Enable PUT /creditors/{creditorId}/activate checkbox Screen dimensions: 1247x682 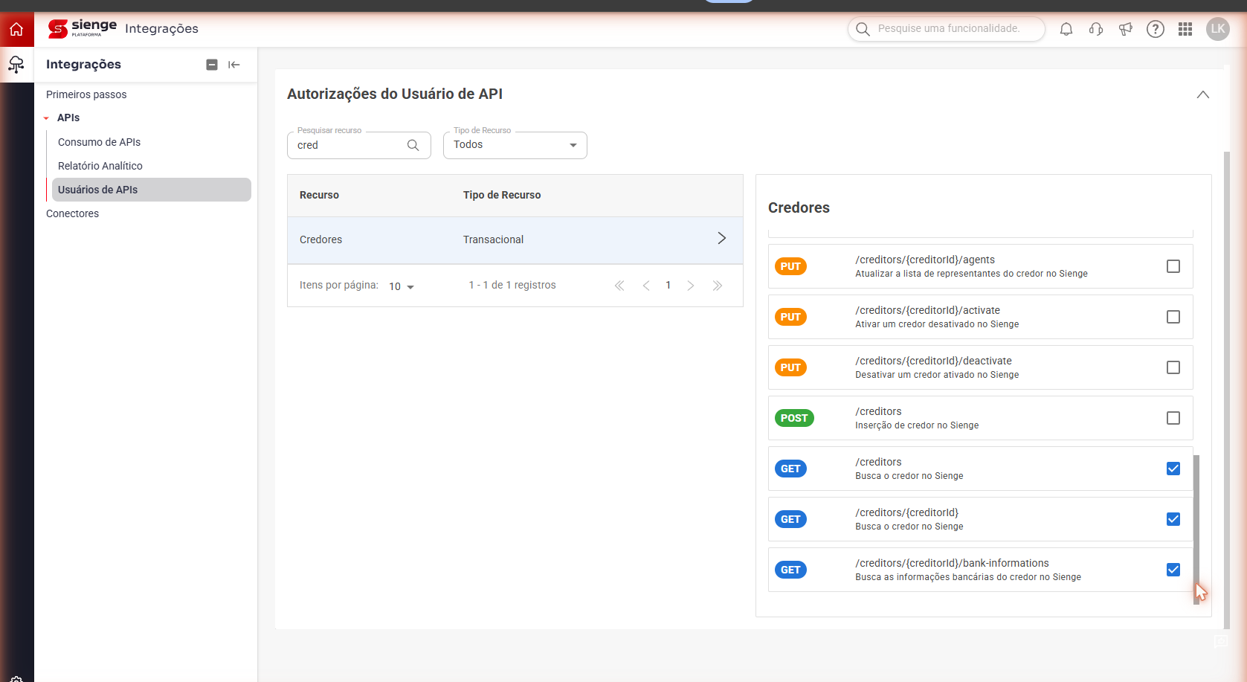(1173, 317)
